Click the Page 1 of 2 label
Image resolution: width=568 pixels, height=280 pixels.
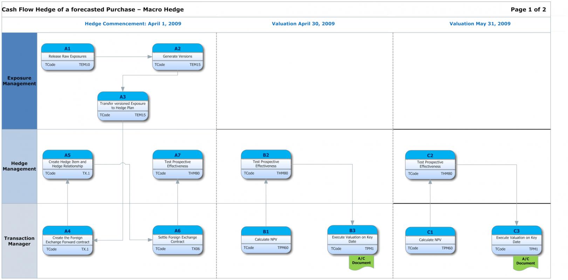pos(528,9)
